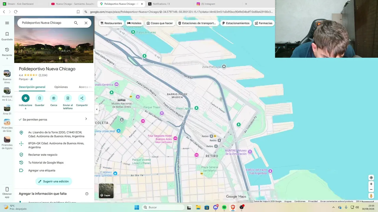Select the Plaza Lapices map marker
Image resolution: width=378 pixels, height=212 pixels.
[x=197, y=108]
